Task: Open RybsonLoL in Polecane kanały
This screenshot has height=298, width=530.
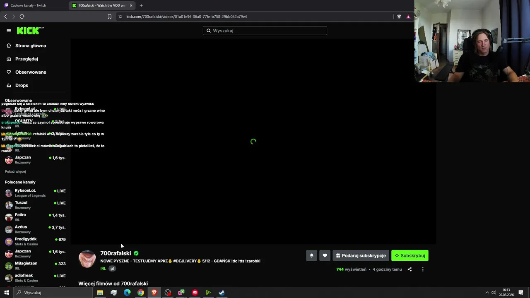Action: pos(35,193)
